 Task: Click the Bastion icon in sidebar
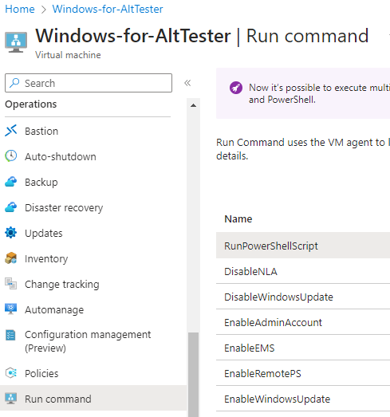(11, 131)
